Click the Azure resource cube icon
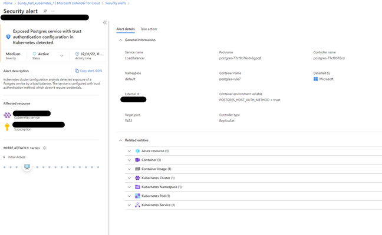This screenshot has height=235, width=382. click(x=137, y=151)
